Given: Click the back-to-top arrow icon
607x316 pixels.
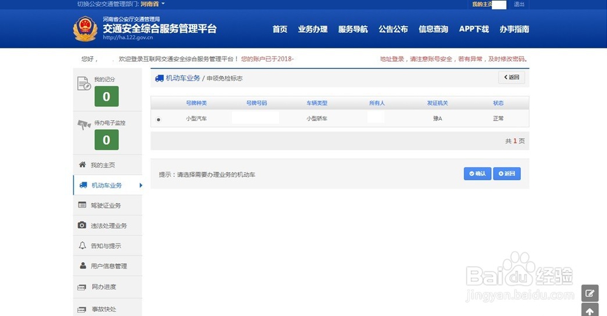Looking at the screenshot, I should (x=589, y=310).
